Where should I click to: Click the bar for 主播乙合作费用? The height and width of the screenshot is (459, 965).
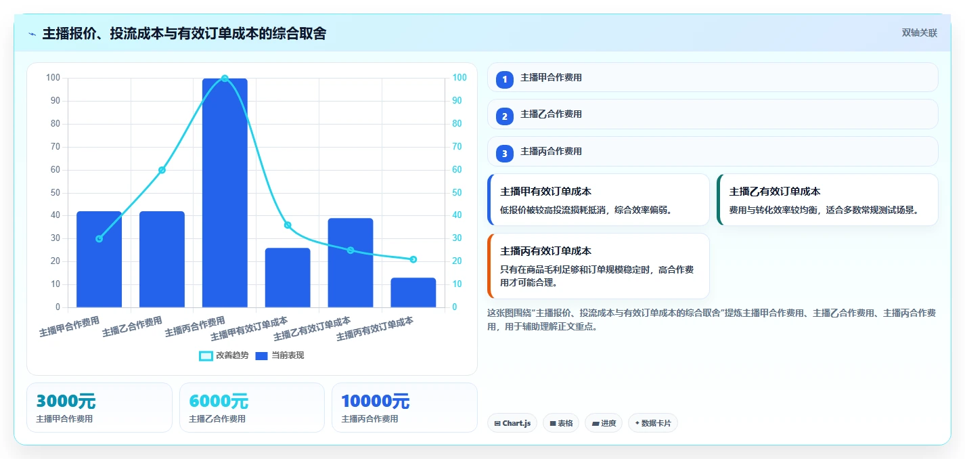162,259
